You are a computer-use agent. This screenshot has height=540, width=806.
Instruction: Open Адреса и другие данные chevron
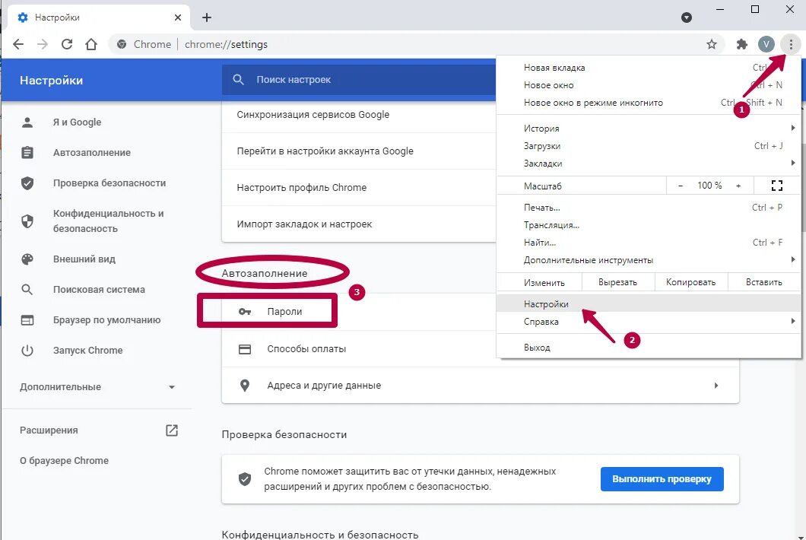[x=716, y=385]
